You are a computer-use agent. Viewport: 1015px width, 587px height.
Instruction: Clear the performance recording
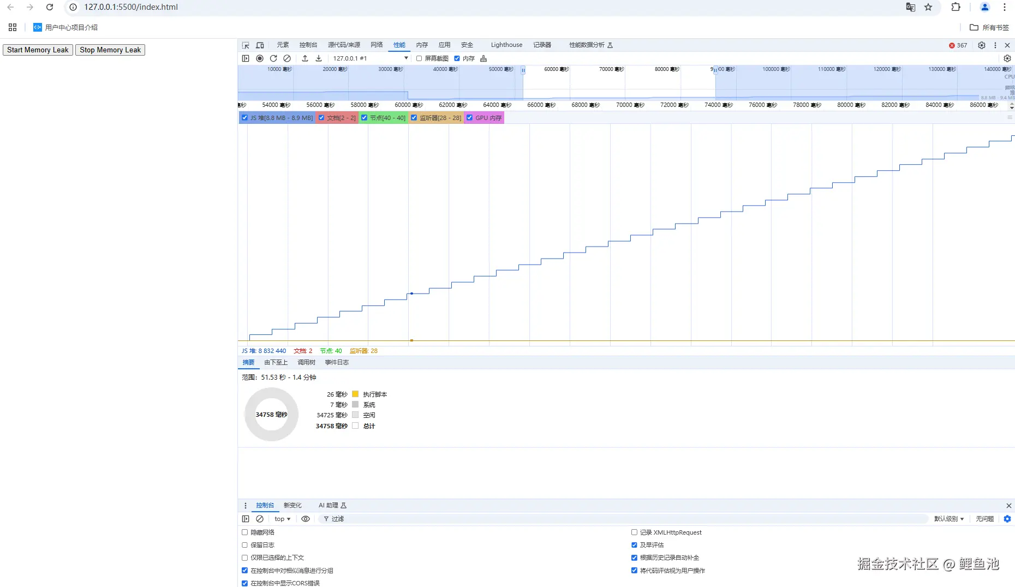pyautogui.click(x=287, y=58)
